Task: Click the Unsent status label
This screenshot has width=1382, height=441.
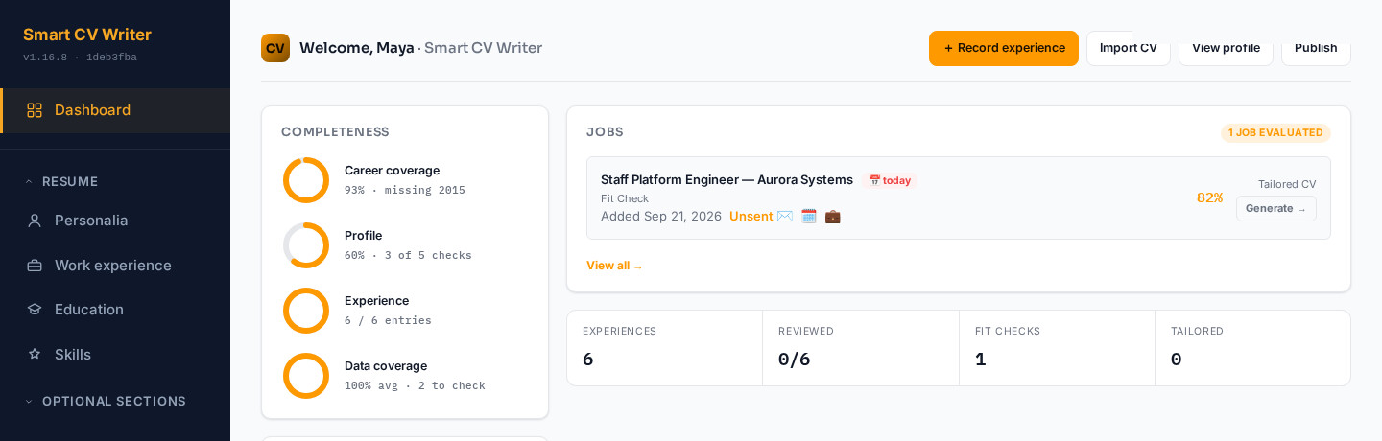Action: [x=751, y=216]
